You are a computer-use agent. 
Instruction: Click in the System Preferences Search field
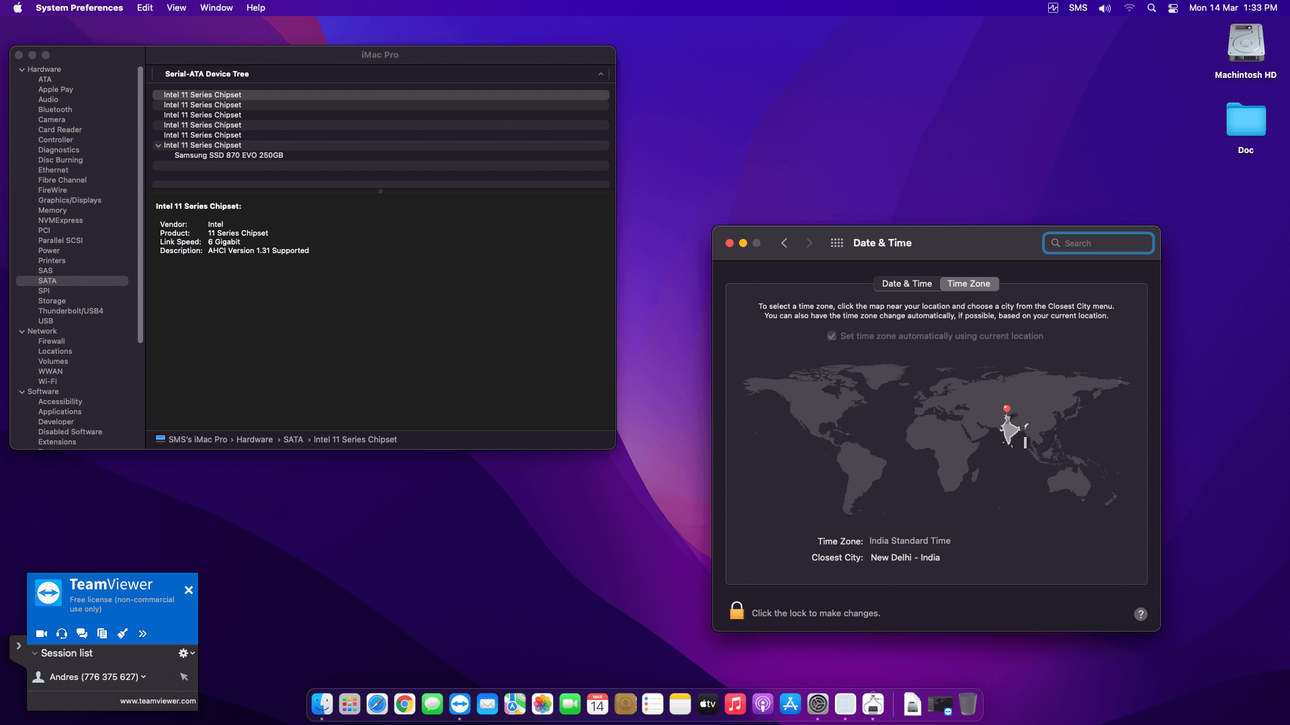click(1099, 243)
